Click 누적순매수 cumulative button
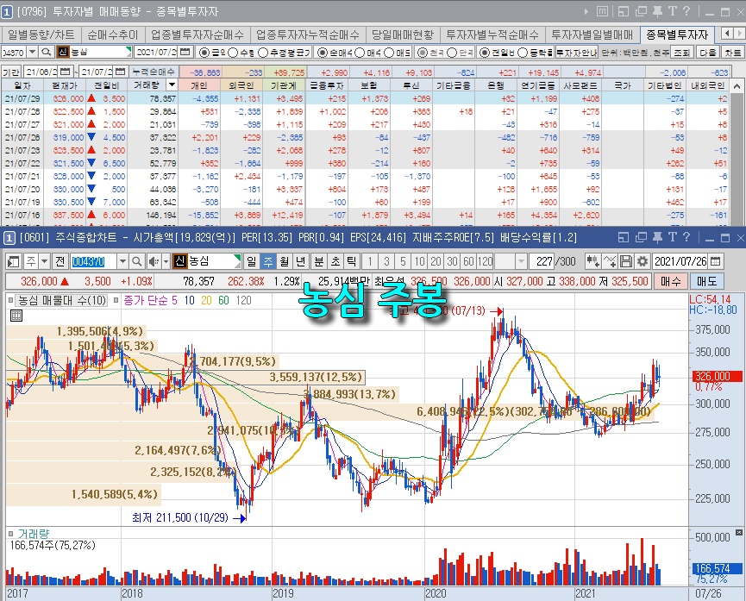This screenshot has height=601, width=746. [x=154, y=72]
